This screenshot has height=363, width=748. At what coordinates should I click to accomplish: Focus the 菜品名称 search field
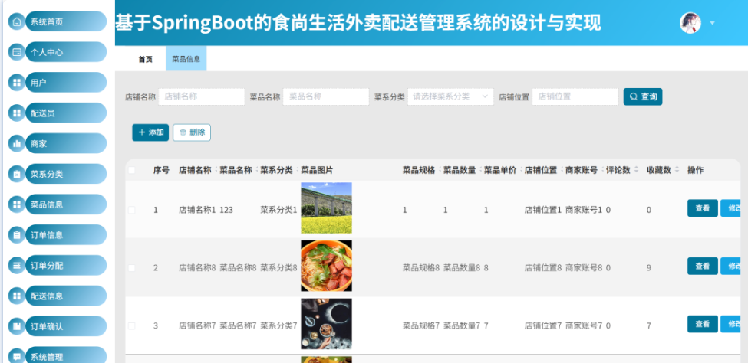[x=326, y=96]
